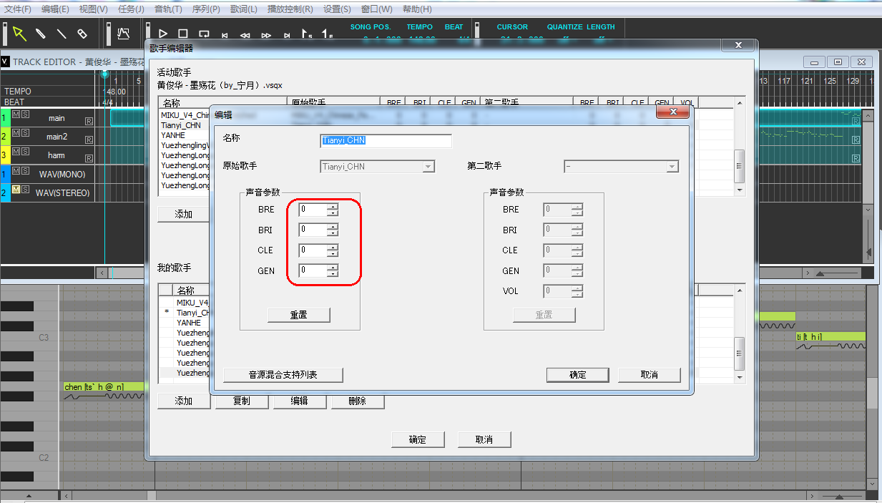882x503 pixels.
Task: Toggle loop playback icon
Action: [204, 34]
